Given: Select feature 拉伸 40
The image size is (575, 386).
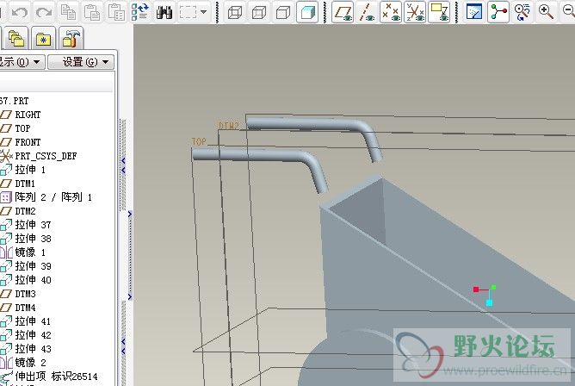Looking at the screenshot, I should pos(33,280).
